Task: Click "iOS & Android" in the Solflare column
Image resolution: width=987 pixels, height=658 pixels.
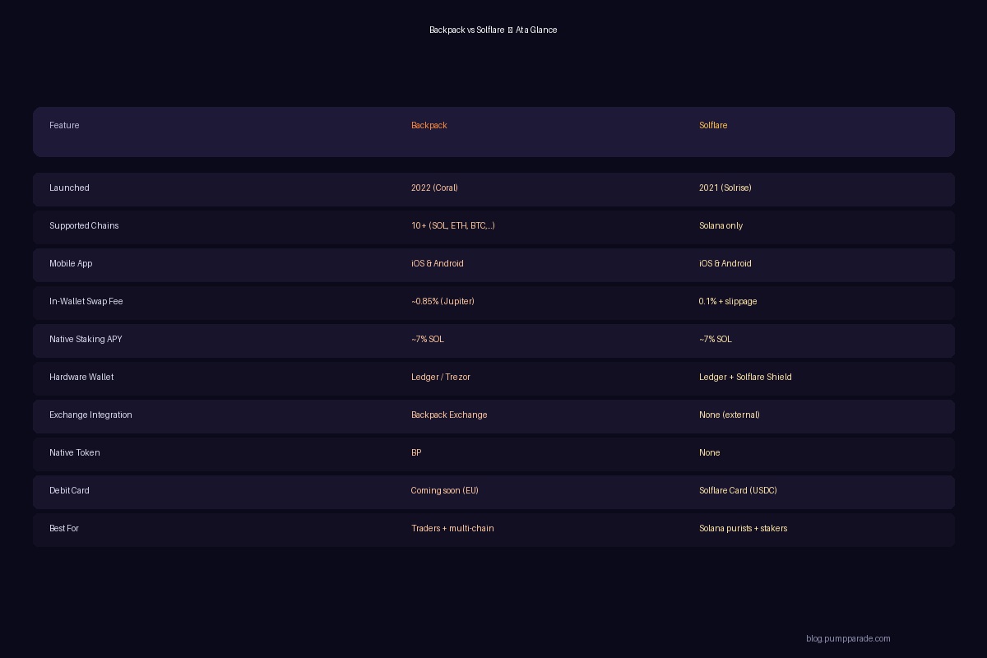Action: [725, 263]
